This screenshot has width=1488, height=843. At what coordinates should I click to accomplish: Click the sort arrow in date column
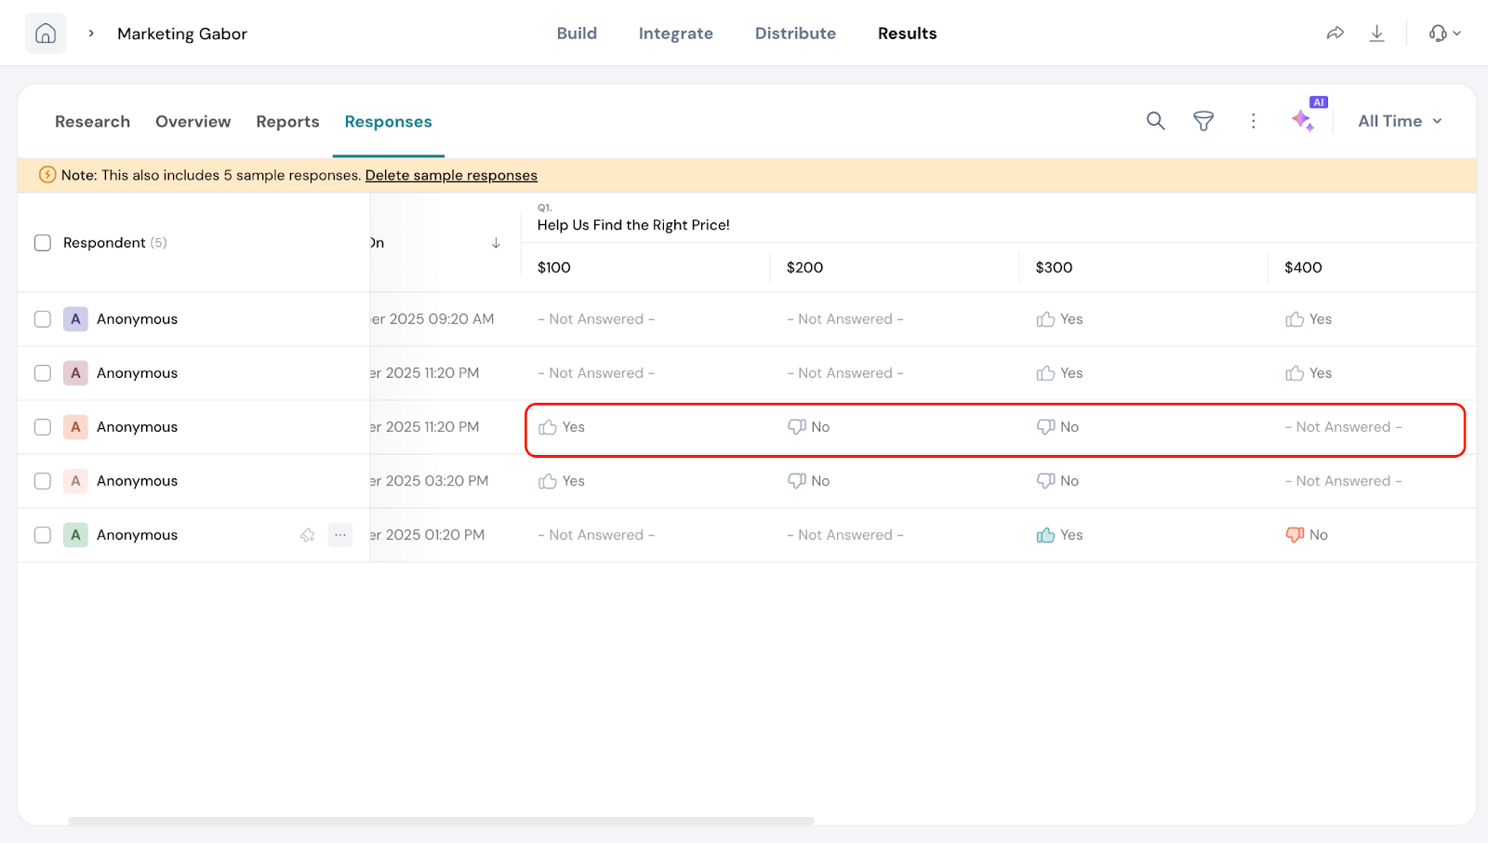coord(496,243)
